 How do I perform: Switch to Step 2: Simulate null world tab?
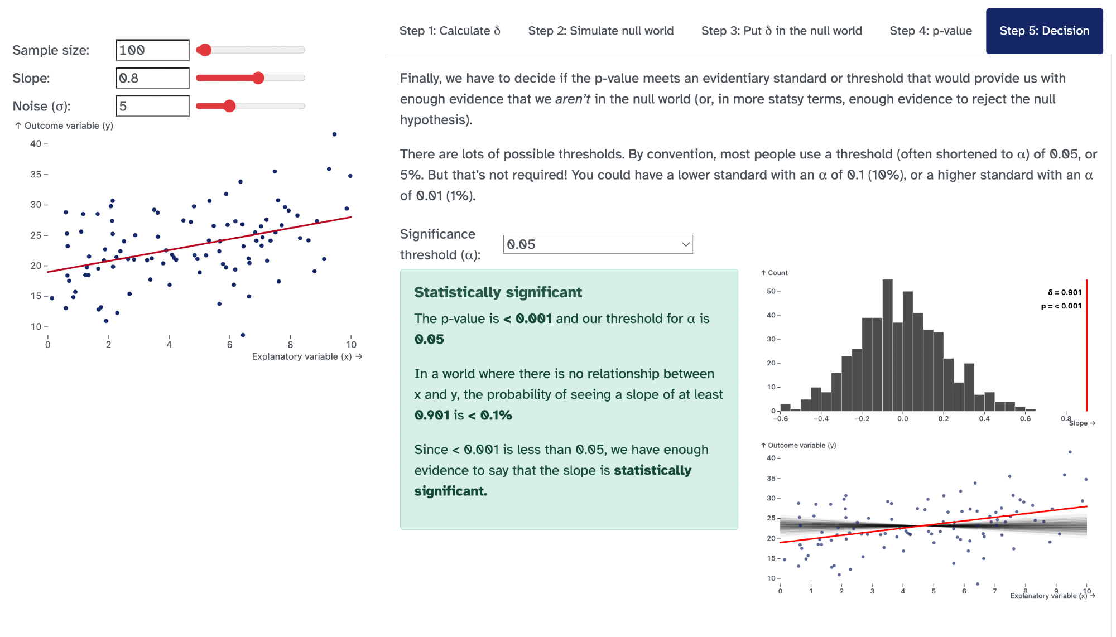[601, 31]
